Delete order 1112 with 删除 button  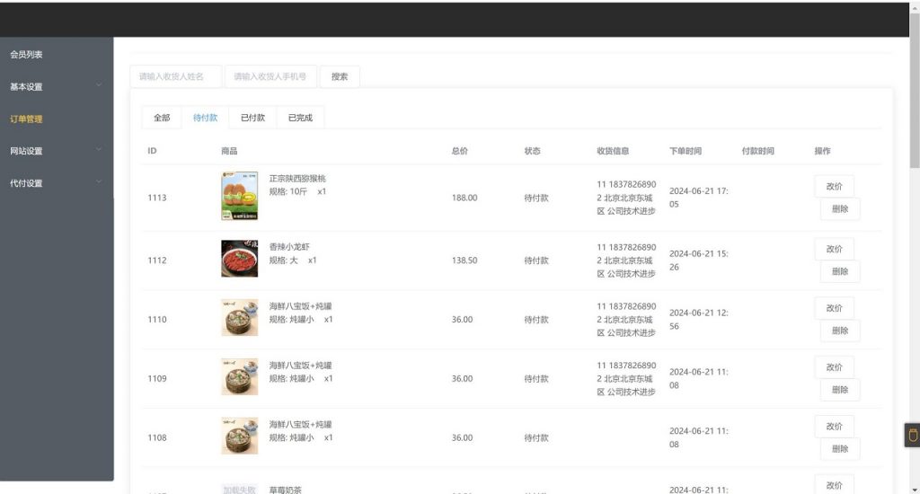(839, 271)
